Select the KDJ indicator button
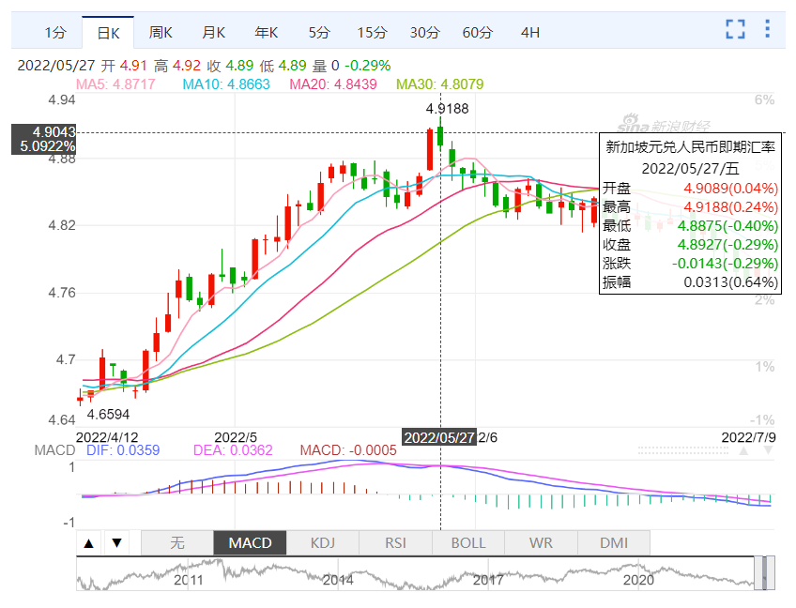This screenshot has height=608, width=796. click(323, 543)
